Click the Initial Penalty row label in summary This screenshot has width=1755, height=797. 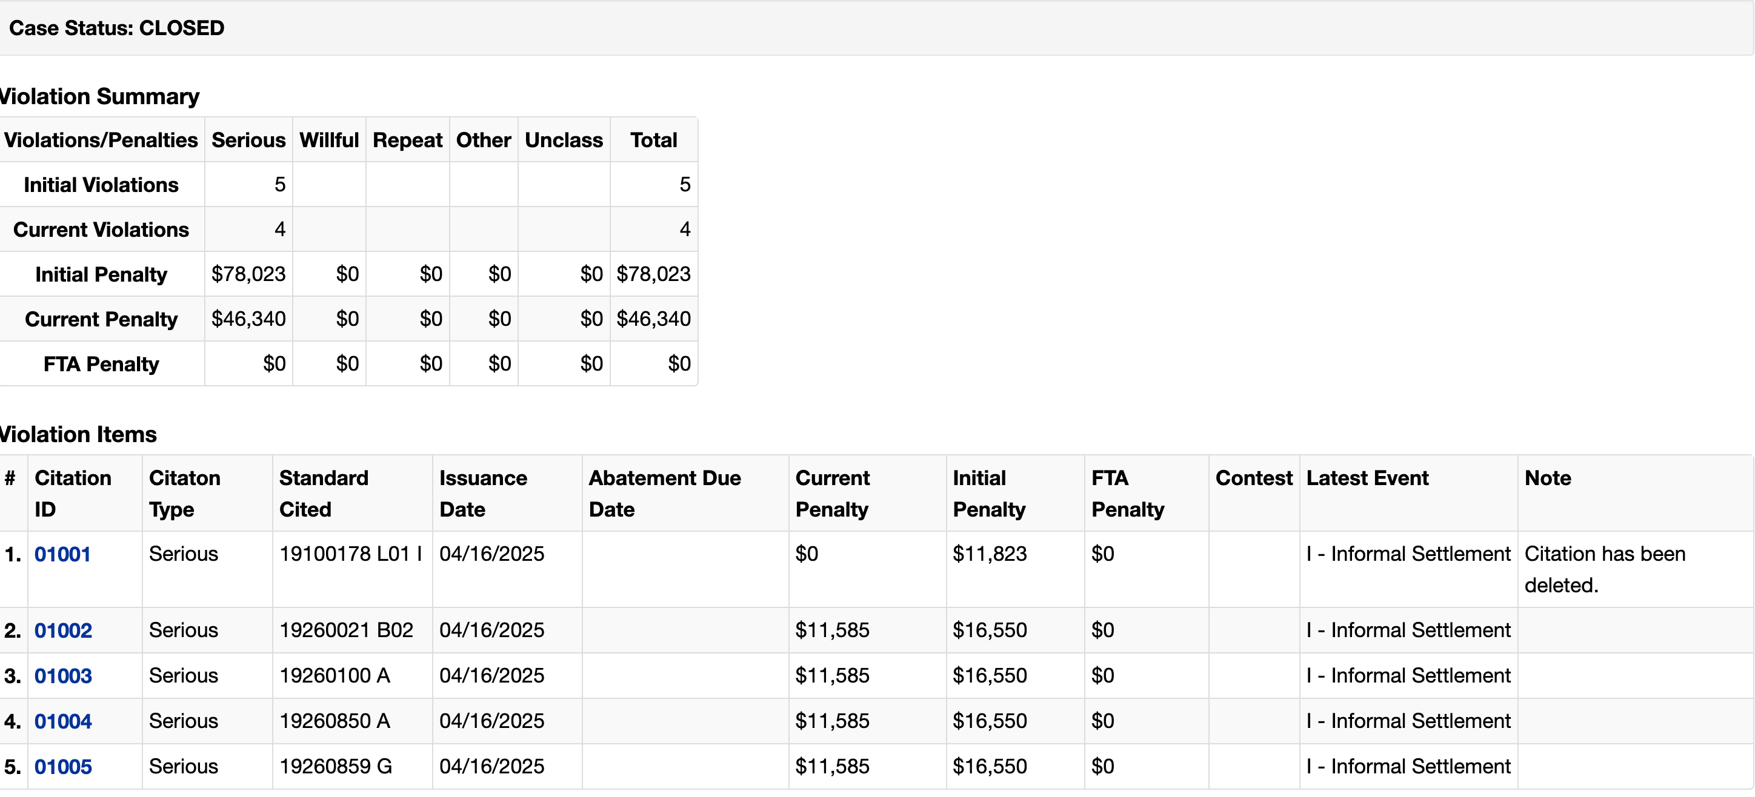click(x=102, y=275)
